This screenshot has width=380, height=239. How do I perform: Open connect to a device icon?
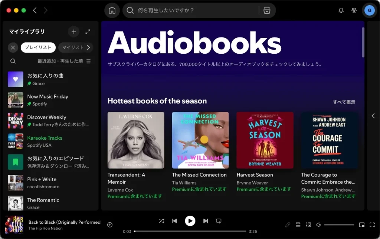point(308,225)
